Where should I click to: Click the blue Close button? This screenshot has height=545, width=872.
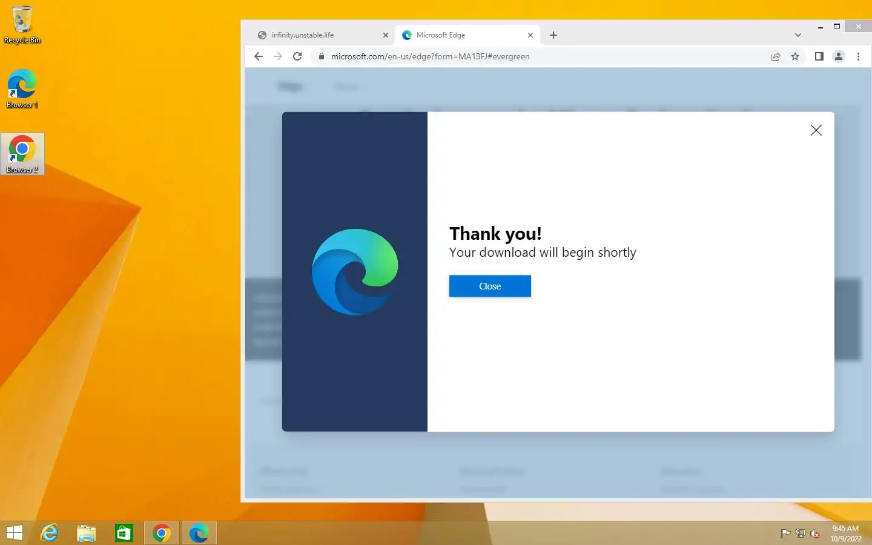tap(490, 286)
